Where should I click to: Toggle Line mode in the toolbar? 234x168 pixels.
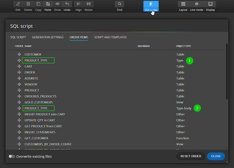tap(197, 4)
